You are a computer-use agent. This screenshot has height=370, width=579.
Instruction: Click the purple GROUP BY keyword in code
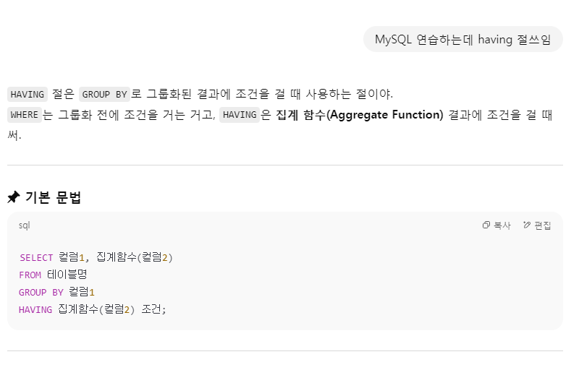41,292
